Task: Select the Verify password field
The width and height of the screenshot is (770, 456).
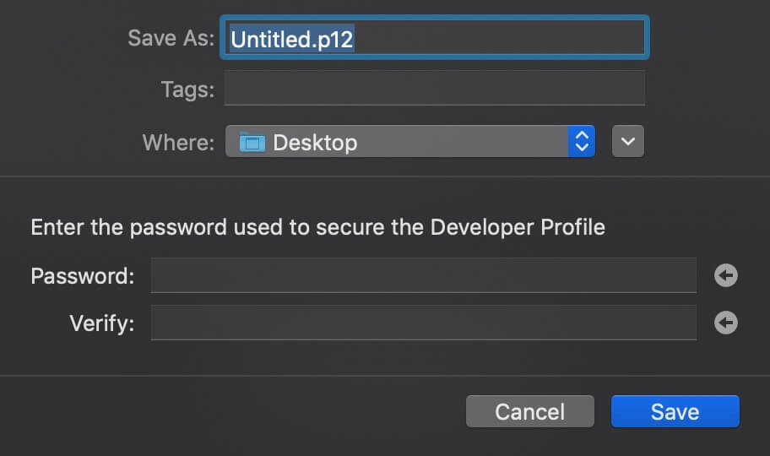Action: coord(423,323)
